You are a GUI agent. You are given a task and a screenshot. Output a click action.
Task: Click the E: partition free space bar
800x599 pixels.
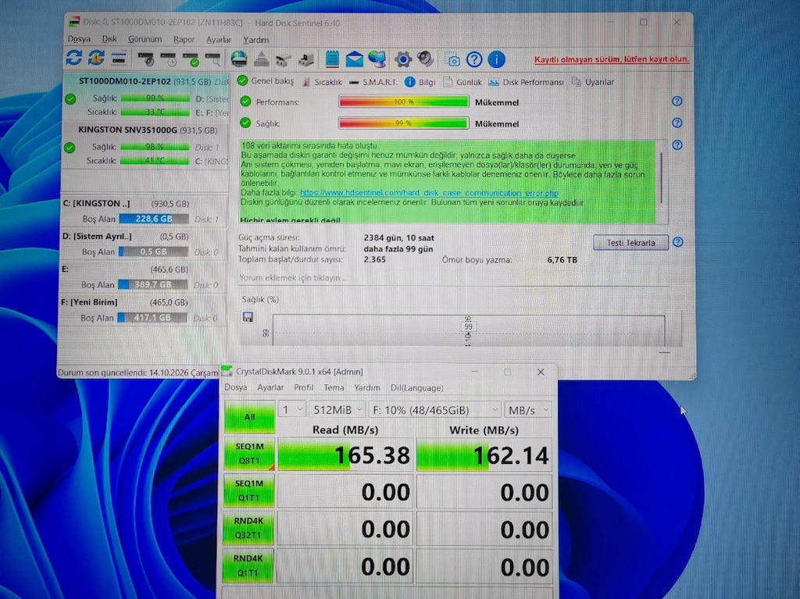[x=152, y=284]
